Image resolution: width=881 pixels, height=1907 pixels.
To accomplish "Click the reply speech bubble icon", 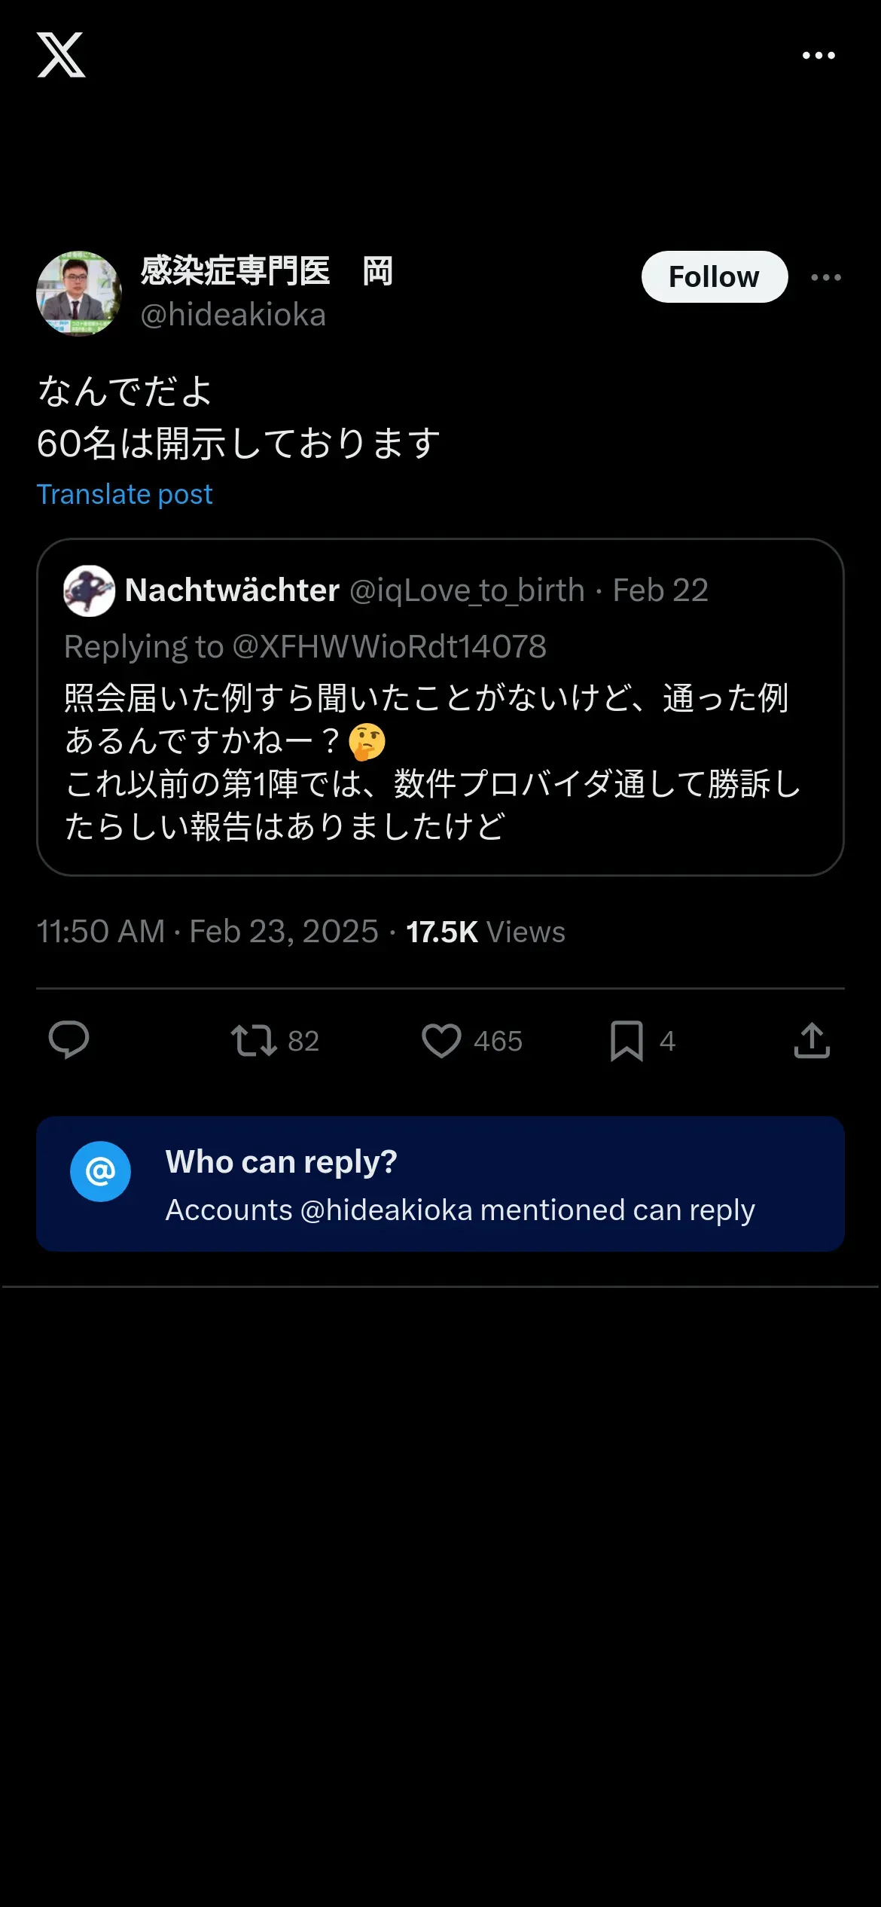I will (x=69, y=1040).
